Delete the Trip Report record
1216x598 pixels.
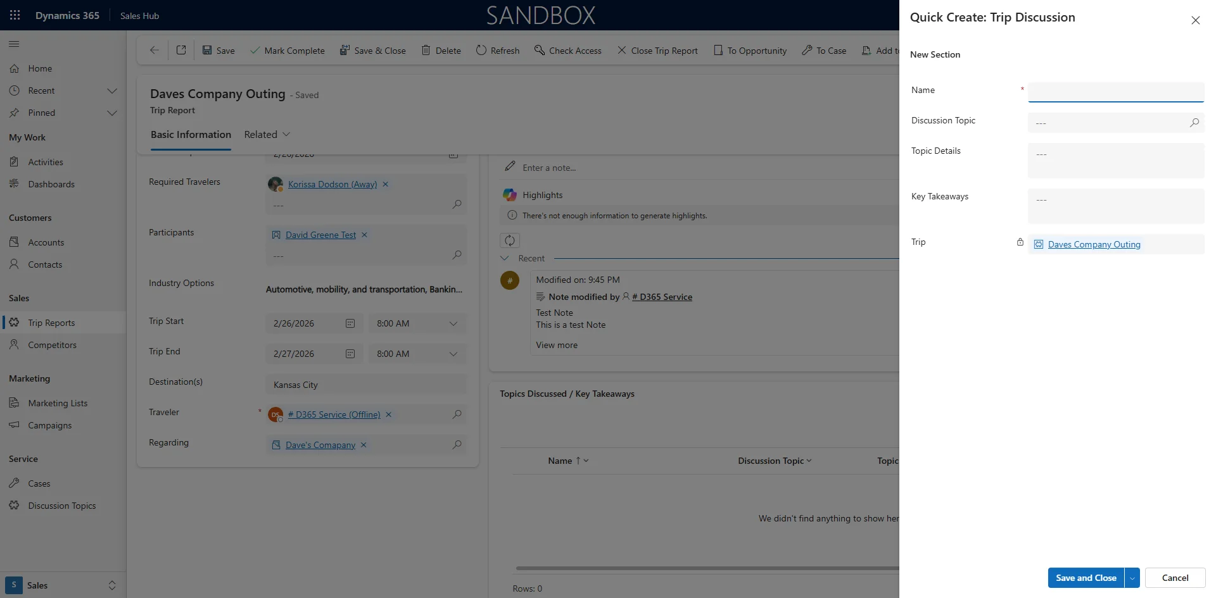441,50
